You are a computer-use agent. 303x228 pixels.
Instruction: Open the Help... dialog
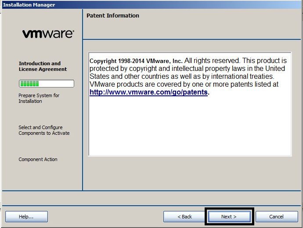(26, 217)
